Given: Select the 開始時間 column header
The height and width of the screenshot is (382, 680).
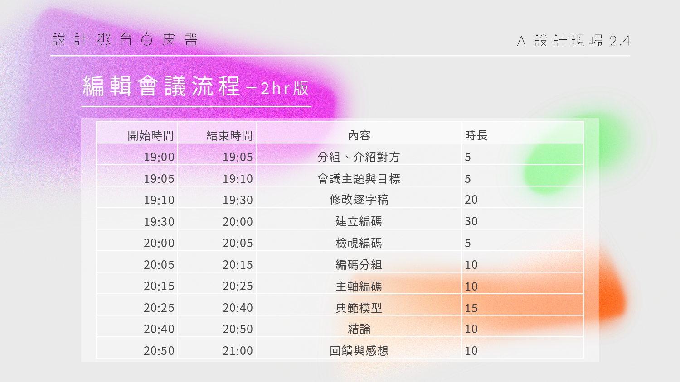Looking at the screenshot, I should (151, 135).
